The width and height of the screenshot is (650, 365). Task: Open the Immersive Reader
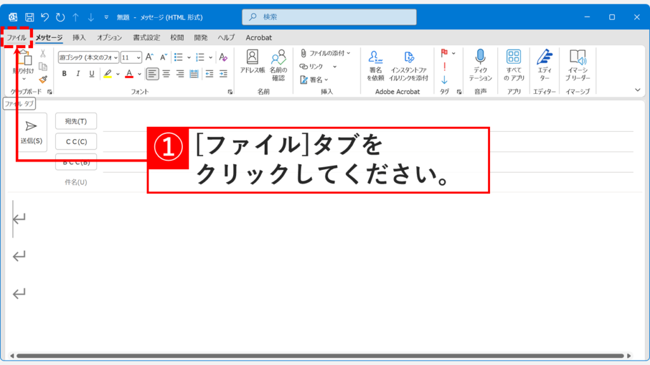578,63
